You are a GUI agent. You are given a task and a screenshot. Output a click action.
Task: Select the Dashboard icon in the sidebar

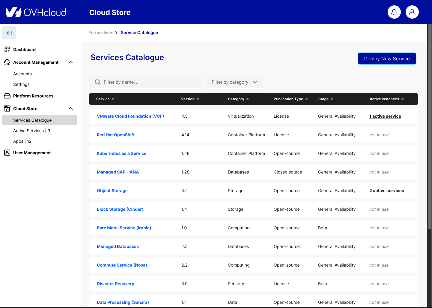[x=7, y=49]
